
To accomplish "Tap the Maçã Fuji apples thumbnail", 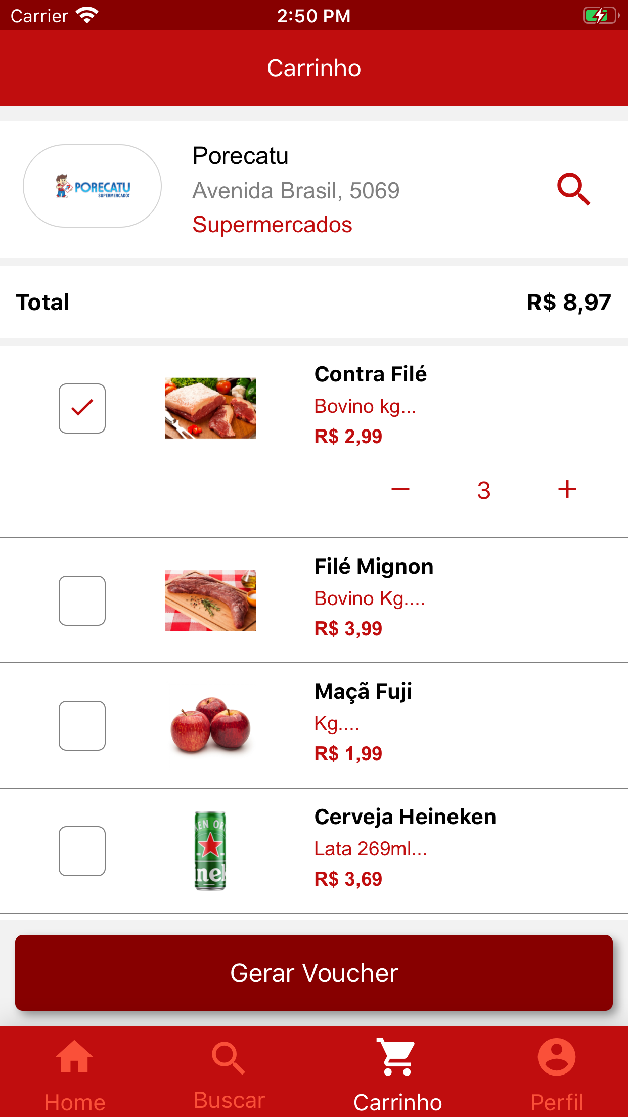I will point(210,725).
